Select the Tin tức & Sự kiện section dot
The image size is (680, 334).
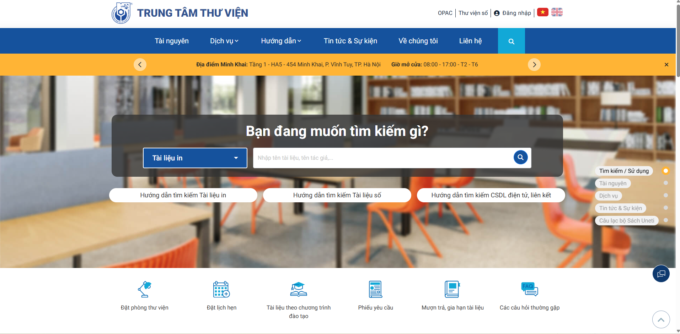[x=665, y=208]
